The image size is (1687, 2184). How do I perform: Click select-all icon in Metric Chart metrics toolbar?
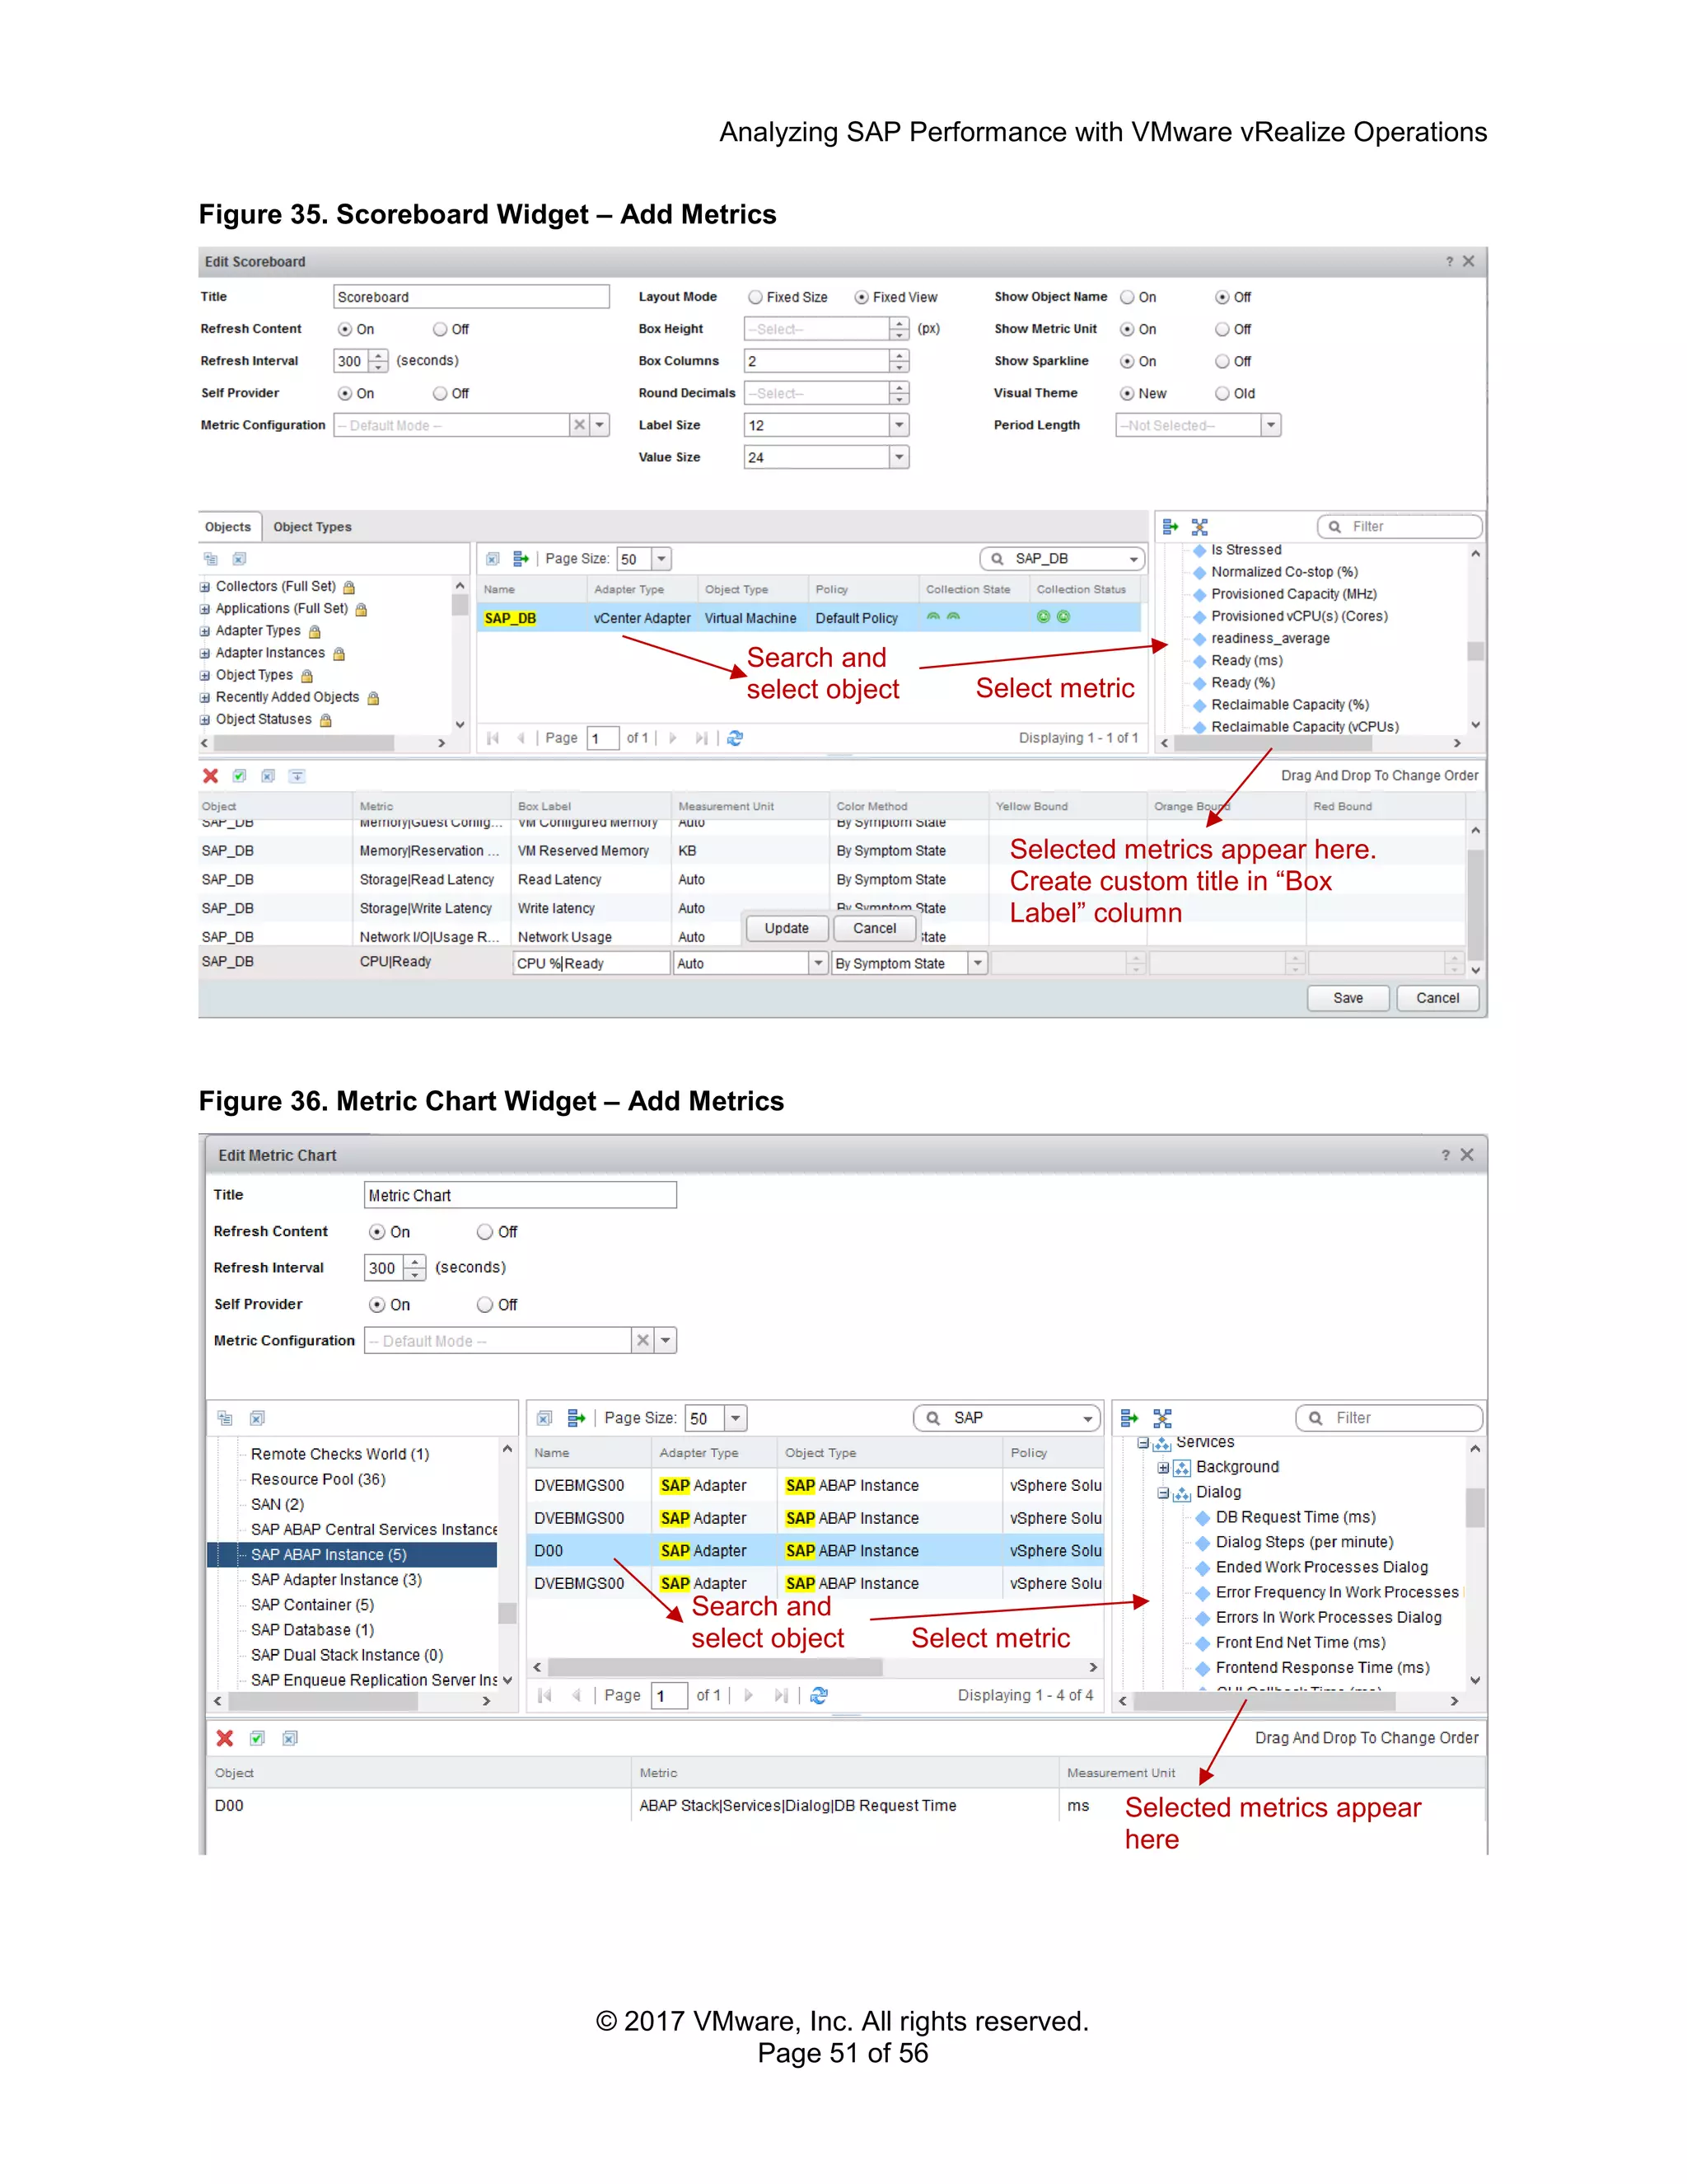(258, 1739)
